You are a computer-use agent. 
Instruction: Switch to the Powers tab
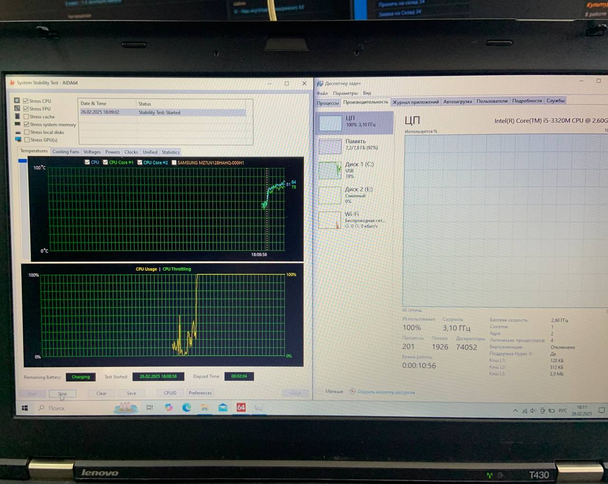[113, 152]
